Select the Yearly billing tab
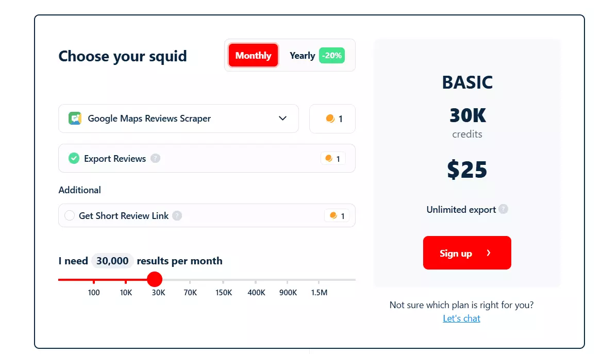Image resolution: width=602 pixels, height=354 pixels. coord(302,56)
